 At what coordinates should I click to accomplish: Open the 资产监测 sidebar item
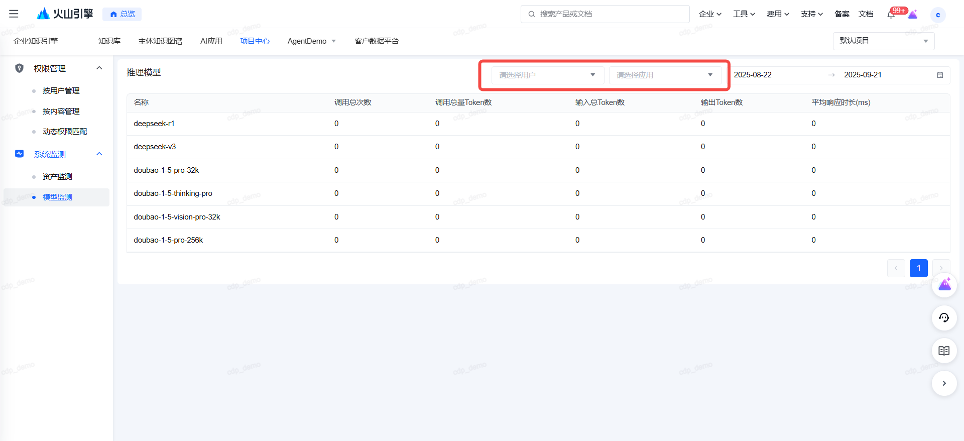click(x=57, y=177)
